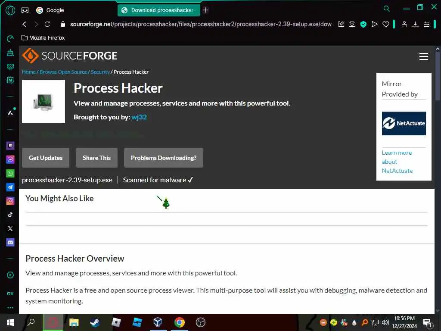441x331 pixels.
Task: Open Instagram in the sidebar
Action: [x=10, y=201]
